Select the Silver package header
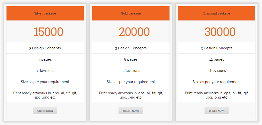262x125 pixels. click(x=45, y=13)
